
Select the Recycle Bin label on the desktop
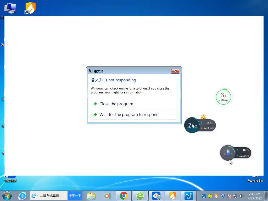coord(255,181)
